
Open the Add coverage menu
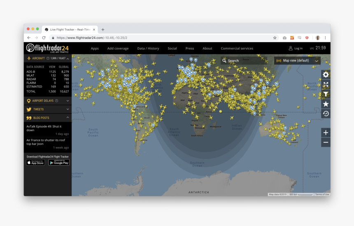point(118,48)
